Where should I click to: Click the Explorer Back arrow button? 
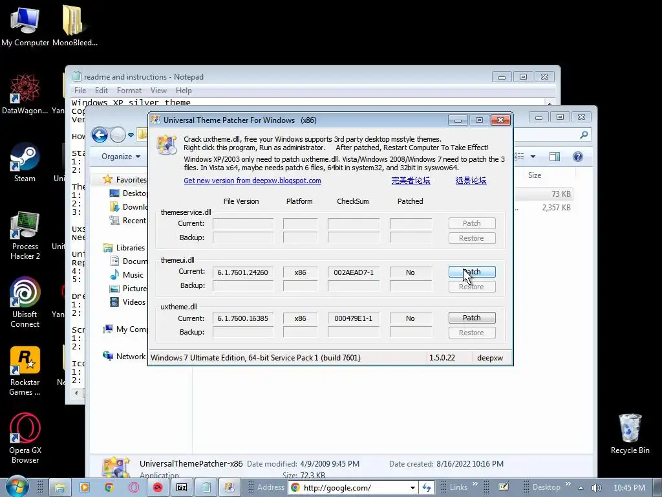point(100,135)
